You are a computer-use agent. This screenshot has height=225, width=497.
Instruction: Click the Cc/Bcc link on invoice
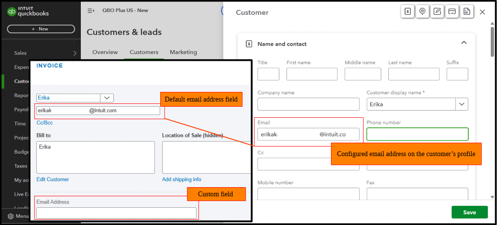click(44, 123)
